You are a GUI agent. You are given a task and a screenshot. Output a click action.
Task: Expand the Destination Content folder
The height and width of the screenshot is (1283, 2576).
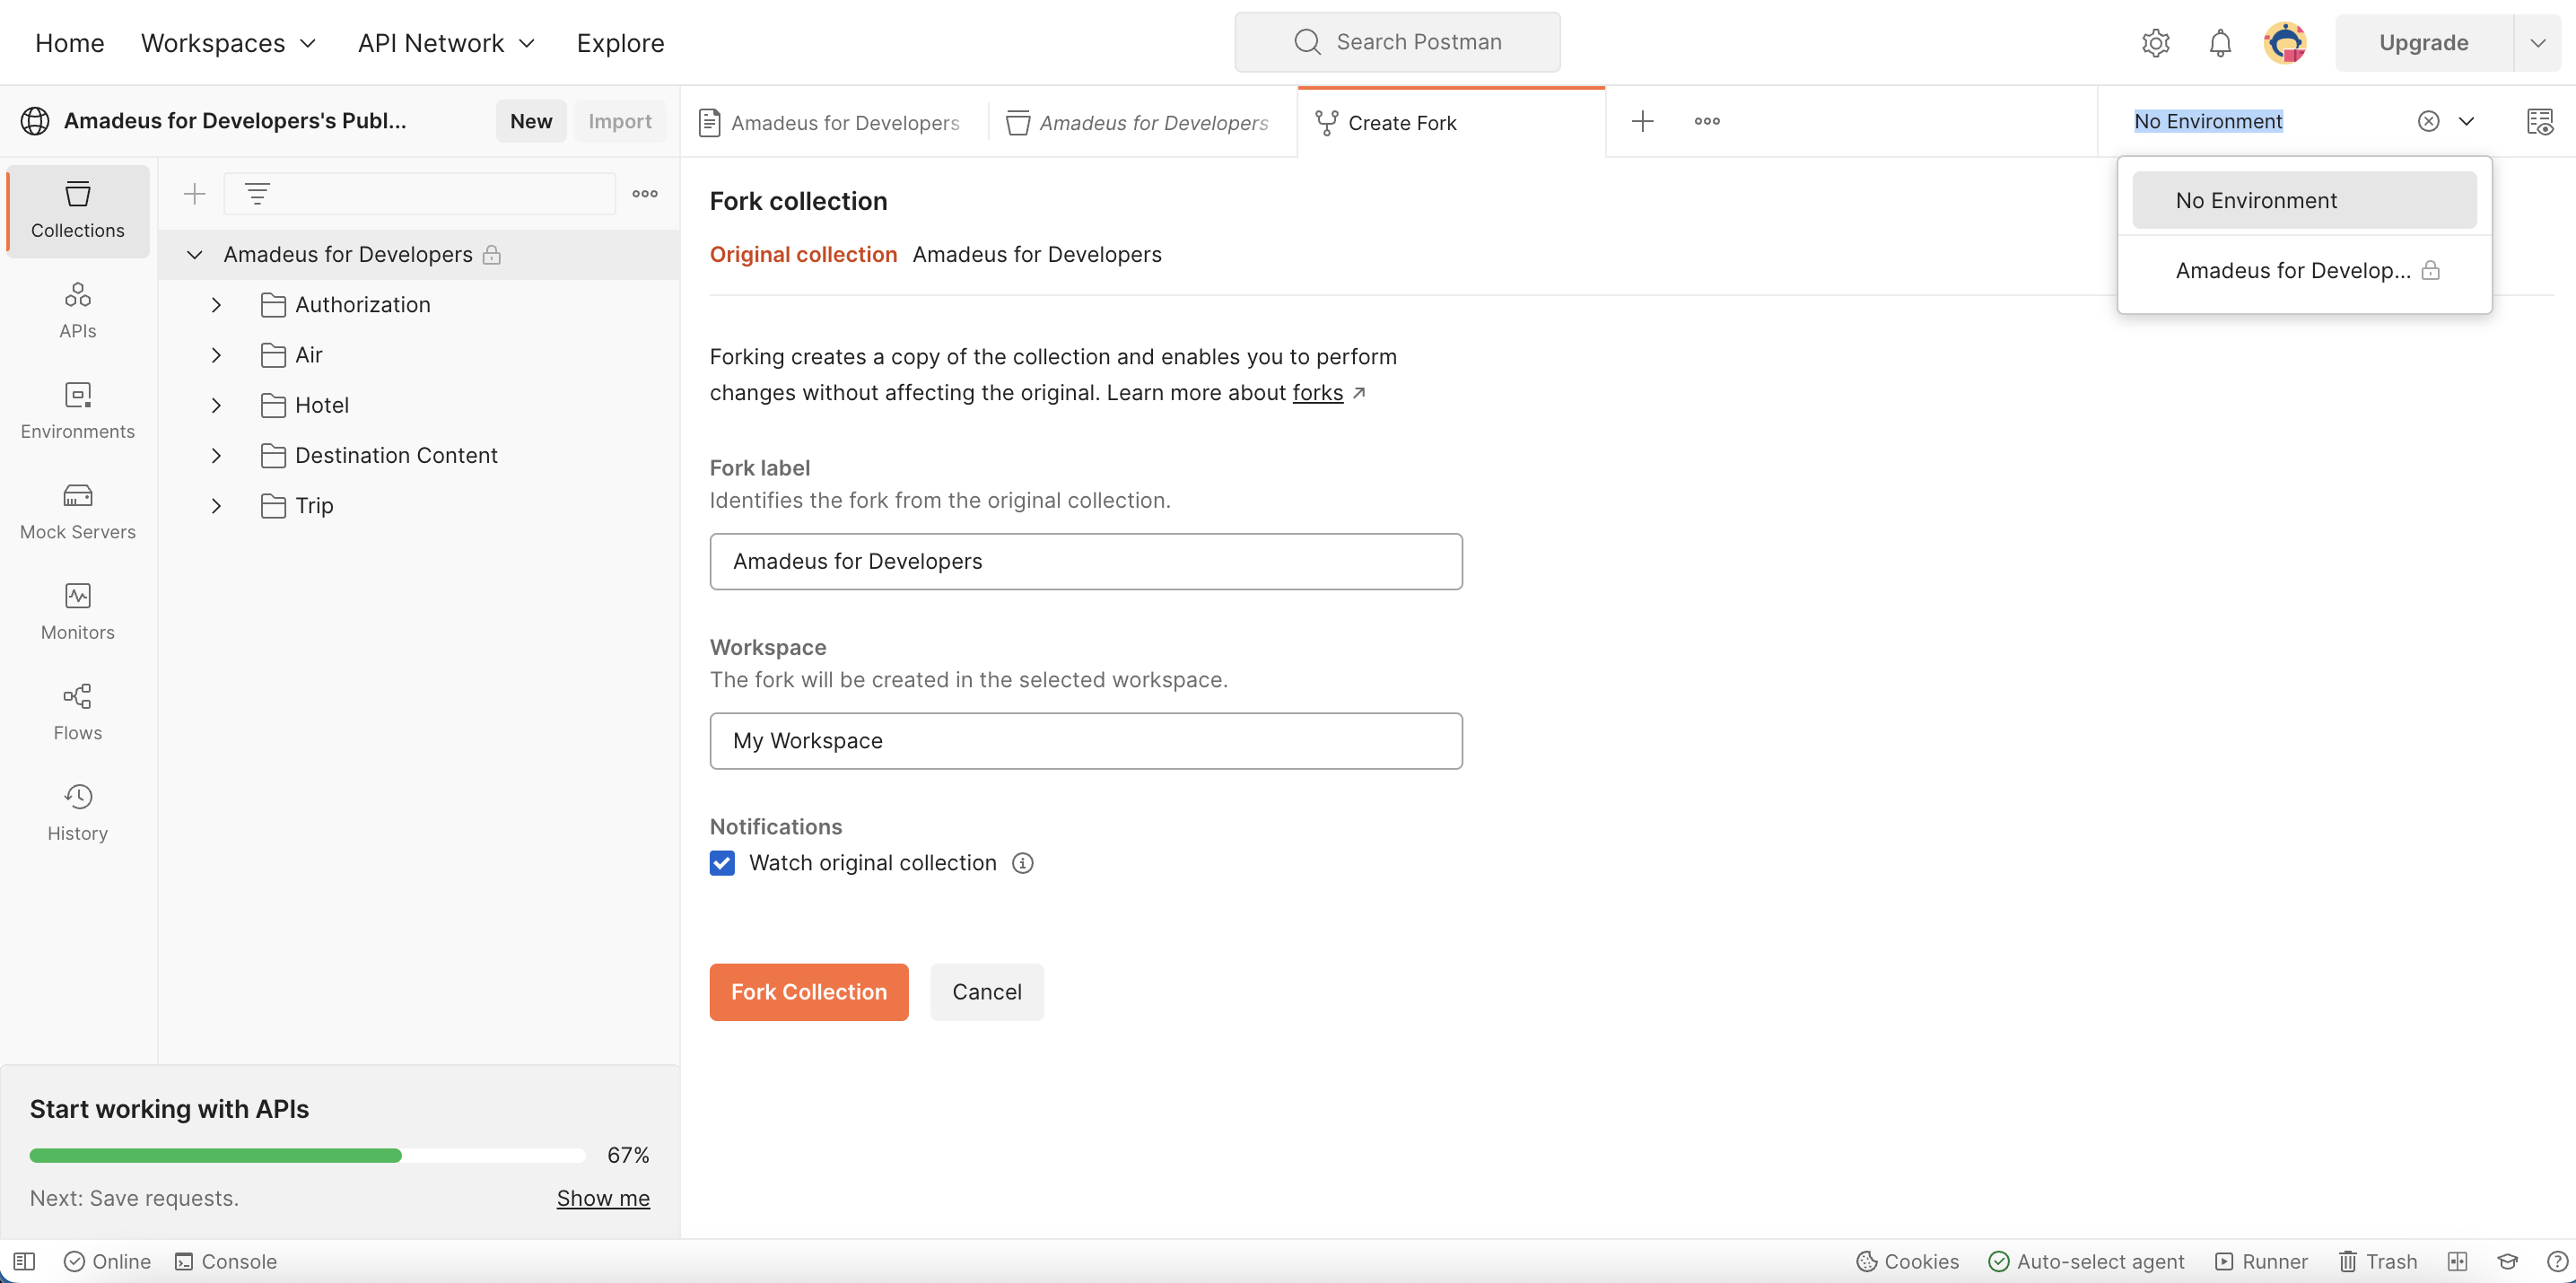coord(216,456)
